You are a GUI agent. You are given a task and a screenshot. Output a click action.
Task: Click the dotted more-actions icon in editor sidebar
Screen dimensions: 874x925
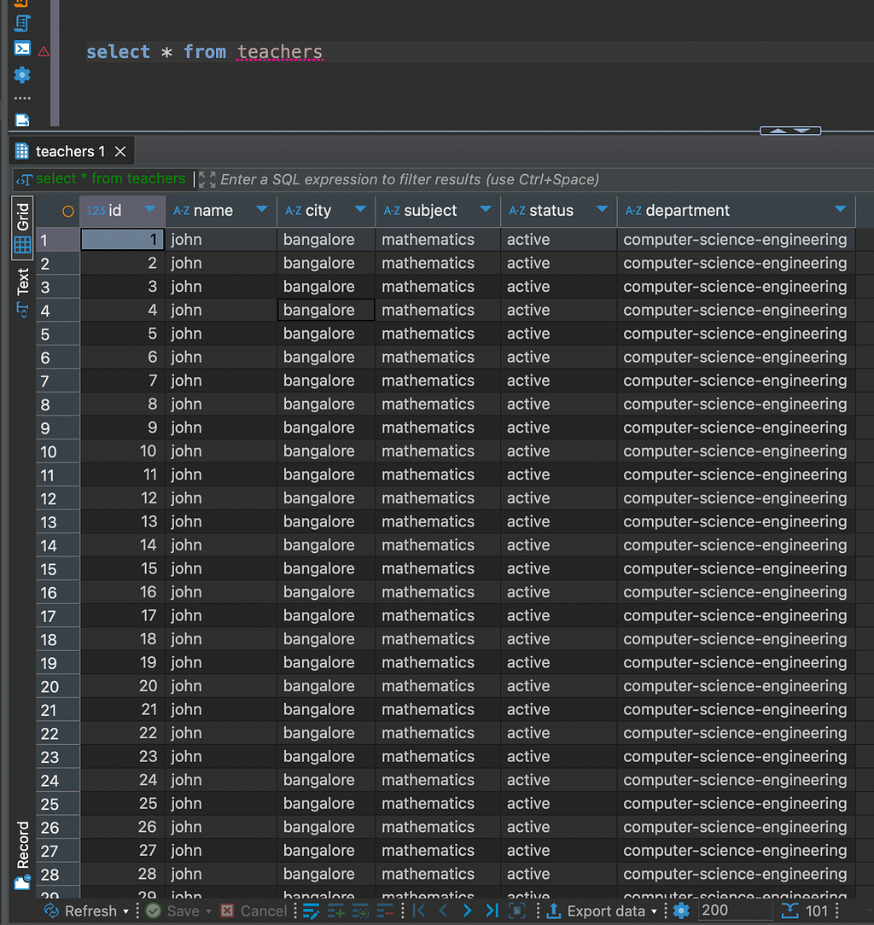pos(22,98)
